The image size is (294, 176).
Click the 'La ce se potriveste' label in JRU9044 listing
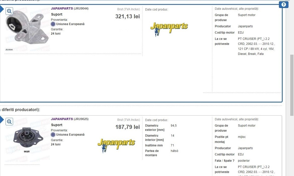pos(222,41)
